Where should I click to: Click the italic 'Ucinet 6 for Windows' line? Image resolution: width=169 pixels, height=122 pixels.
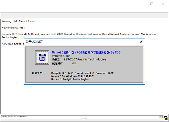coord(72,76)
